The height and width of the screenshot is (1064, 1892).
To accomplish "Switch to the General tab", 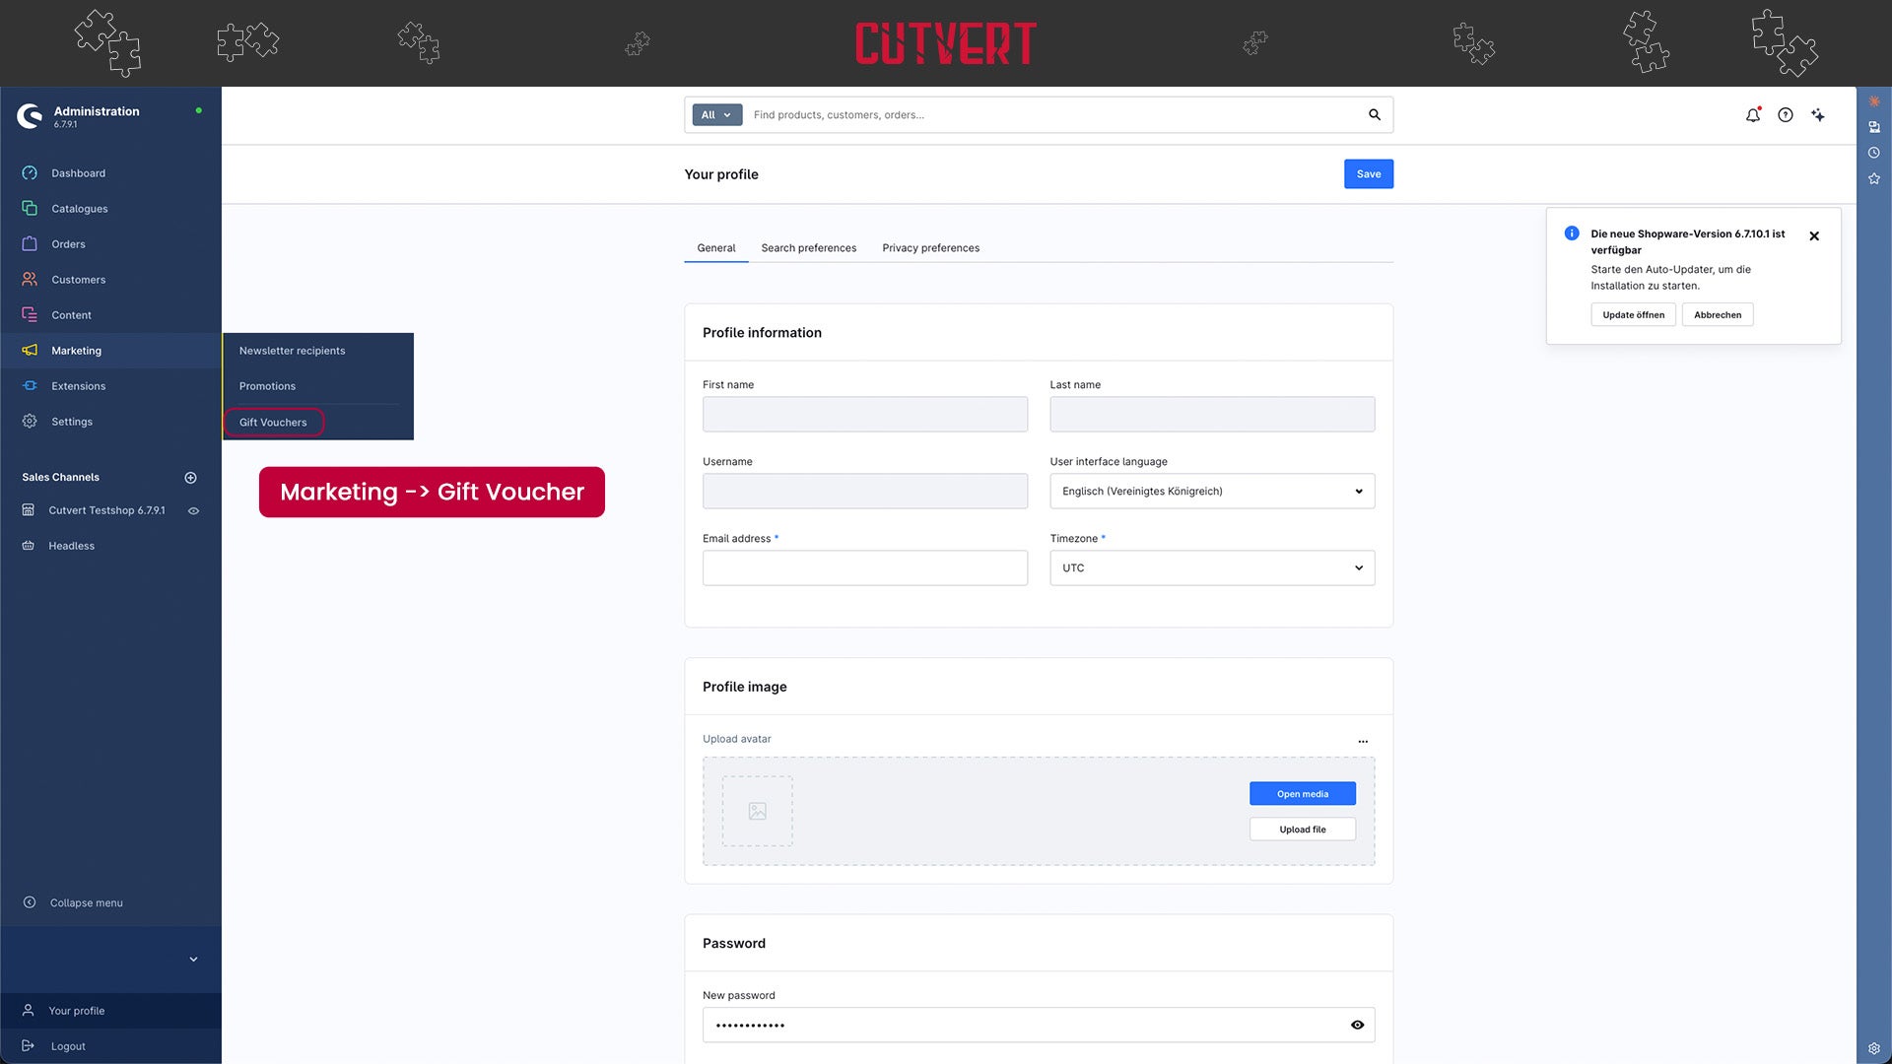I will [716, 248].
